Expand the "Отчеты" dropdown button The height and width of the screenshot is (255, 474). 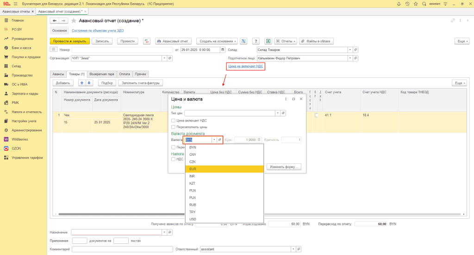click(285, 41)
